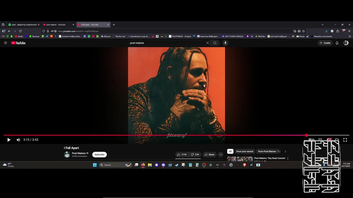This screenshot has height=198, width=353.
Task: Open the Awesome Wallpapers bookmark
Action: tap(208, 36)
